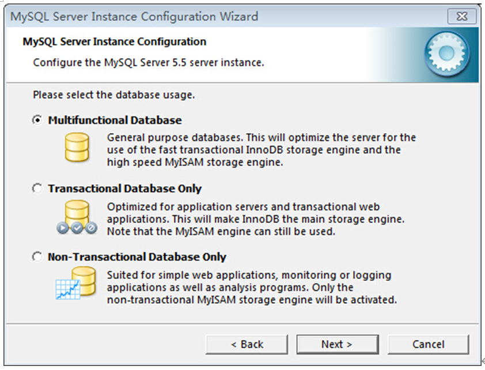Select the Non-Transactional Database Only radio button
This screenshot has height=370, width=485.
[37, 256]
